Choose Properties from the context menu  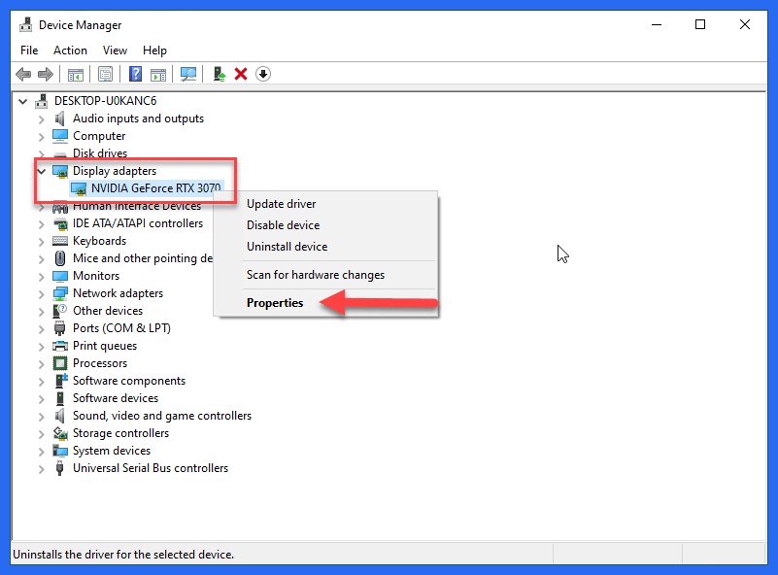click(275, 302)
